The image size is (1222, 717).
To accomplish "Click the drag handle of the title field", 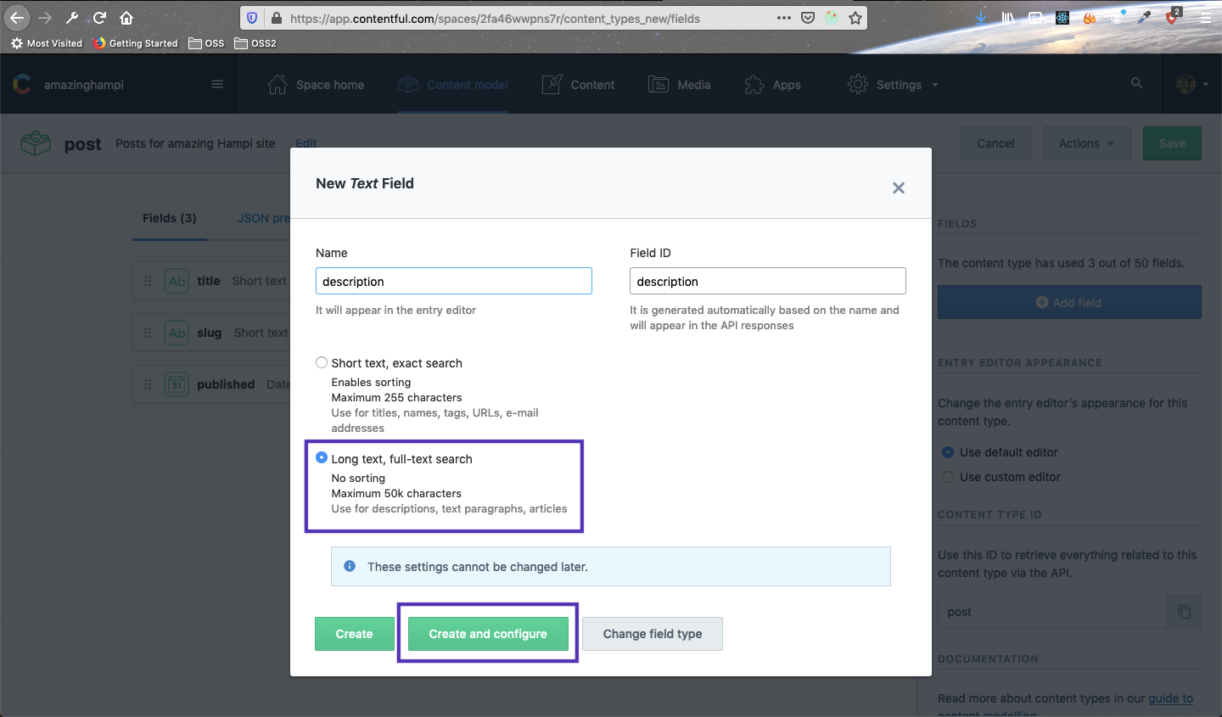I will coord(148,281).
